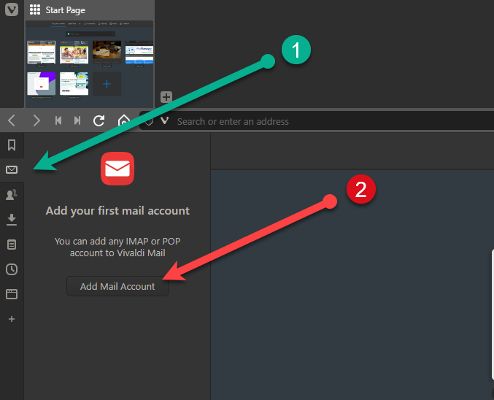494x400 pixels.
Task: Click 'Add your first mail account' heading
Action: [x=117, y=211]
